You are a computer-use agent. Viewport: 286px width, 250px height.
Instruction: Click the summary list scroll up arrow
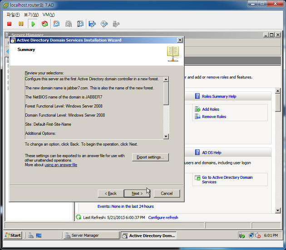[x=166, y=79]
